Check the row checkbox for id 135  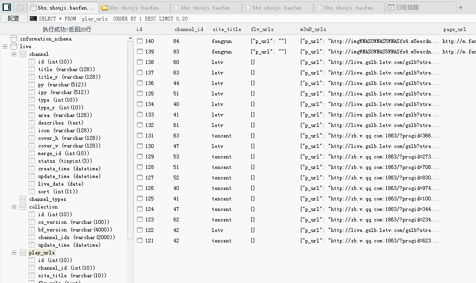point(140,94)
